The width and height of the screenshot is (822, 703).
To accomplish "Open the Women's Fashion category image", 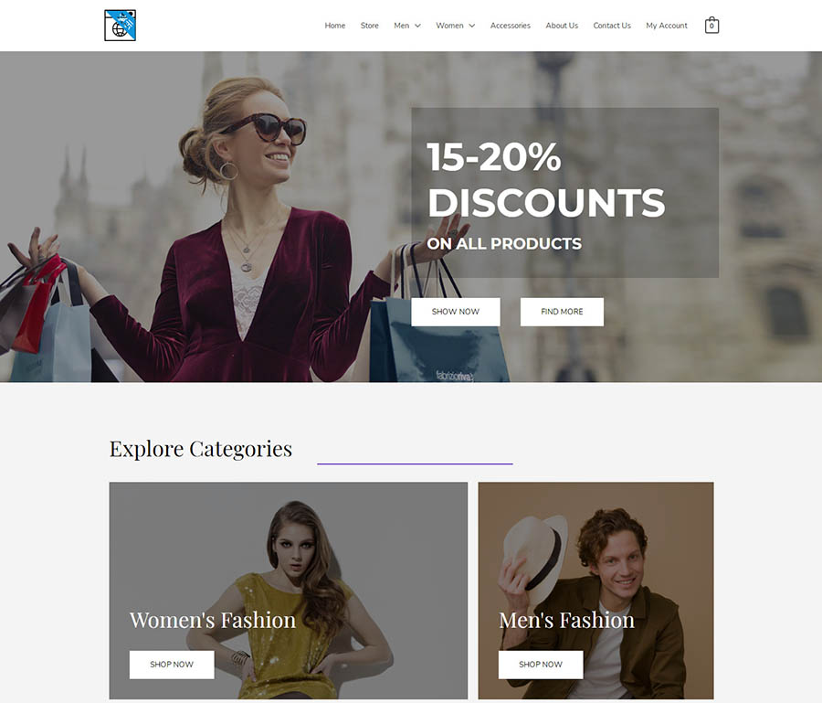I will [289, 556].
